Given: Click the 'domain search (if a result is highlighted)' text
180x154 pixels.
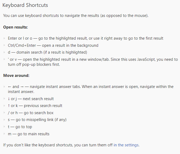Looking at the screenshot, I should [x=52, y=53].
